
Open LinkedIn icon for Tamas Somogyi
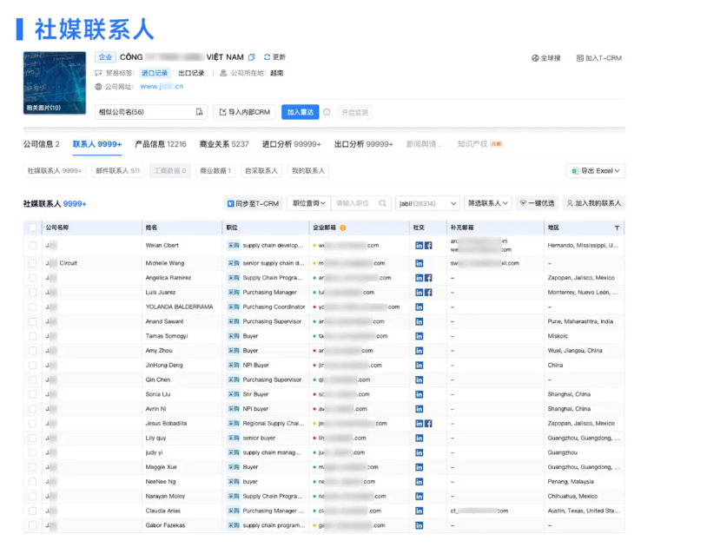tap(419, 336)
